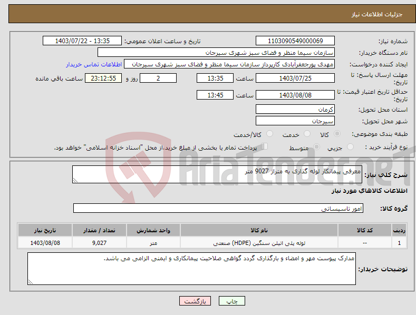The width and height of the screenshot is (416, 315).
Task: Click the request creator name field
Action: (229, 64)
